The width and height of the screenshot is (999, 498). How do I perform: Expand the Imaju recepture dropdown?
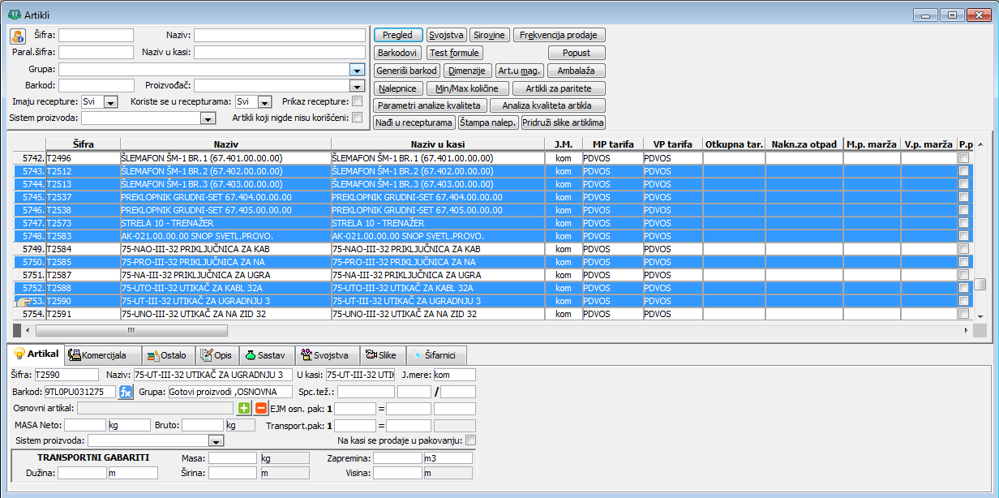point(111,102)
